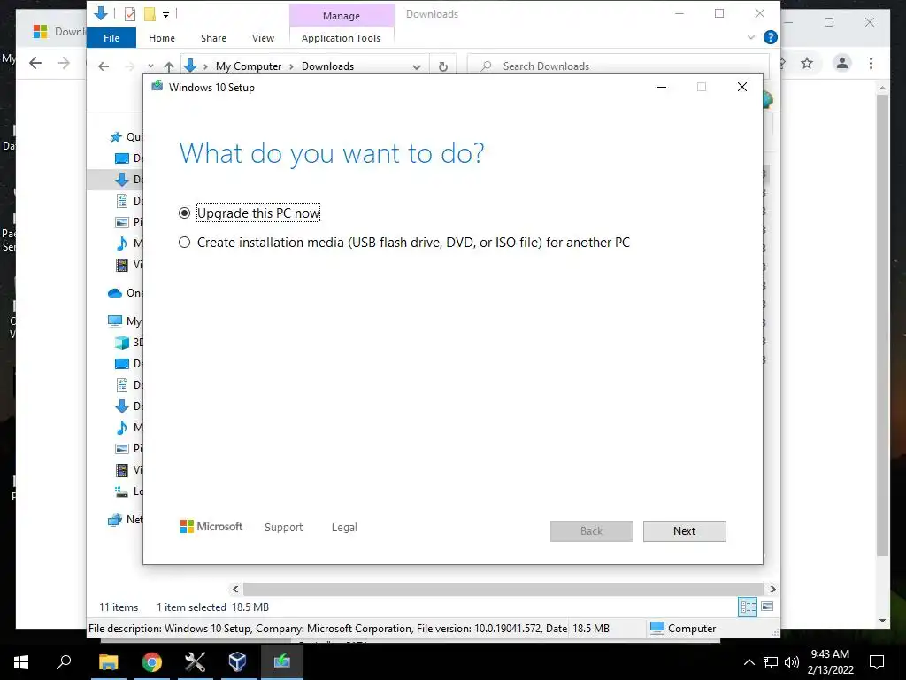
Task: Open Google Chrome from taskbar
Action: click(x=152, y=662)
